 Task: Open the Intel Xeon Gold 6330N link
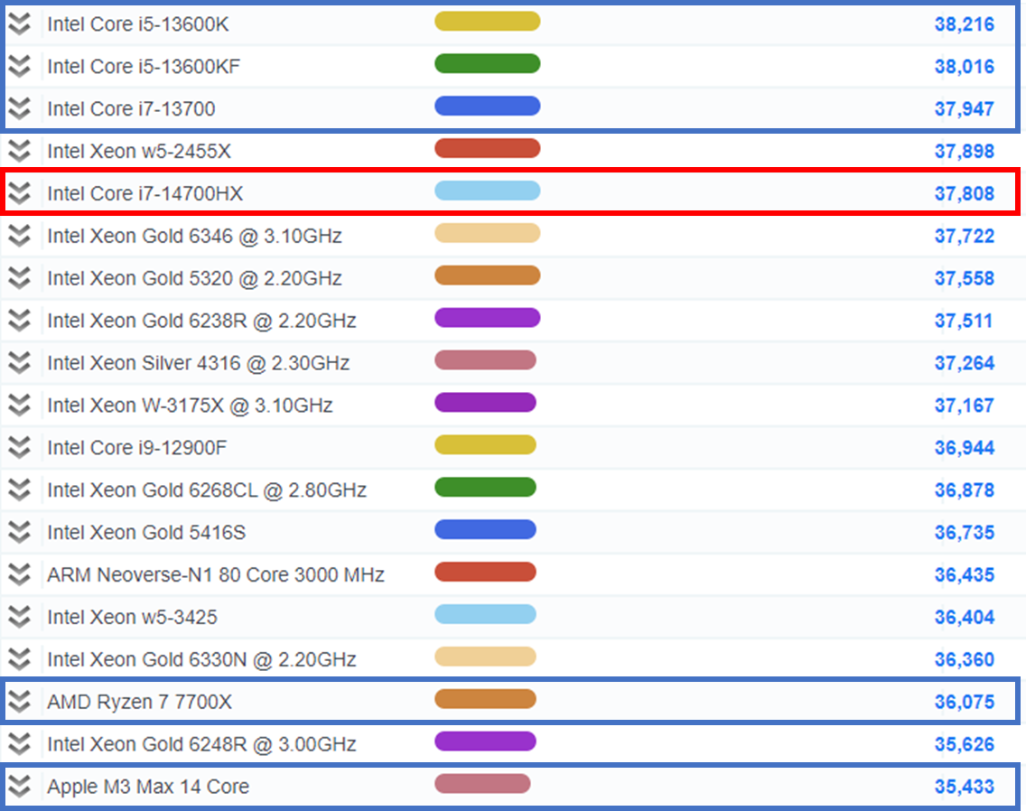(201, 659)
